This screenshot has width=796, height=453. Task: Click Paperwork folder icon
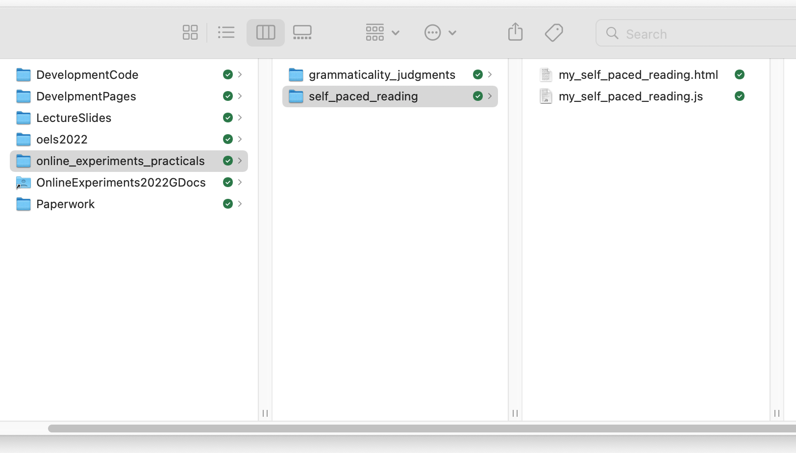[24, 204]
